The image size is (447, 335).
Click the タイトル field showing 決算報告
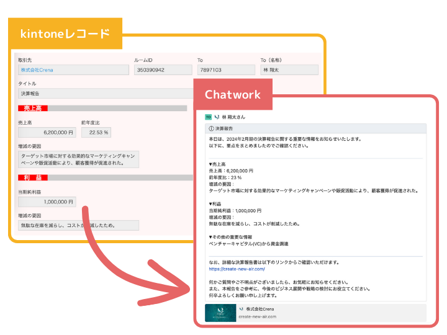(x=106, y=94)
